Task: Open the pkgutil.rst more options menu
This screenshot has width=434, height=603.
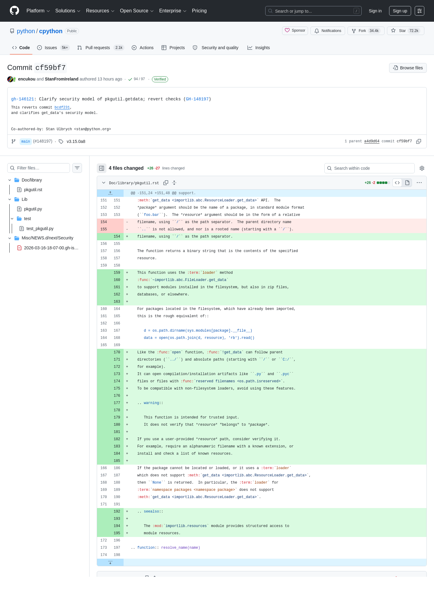Action: [419, 183]
